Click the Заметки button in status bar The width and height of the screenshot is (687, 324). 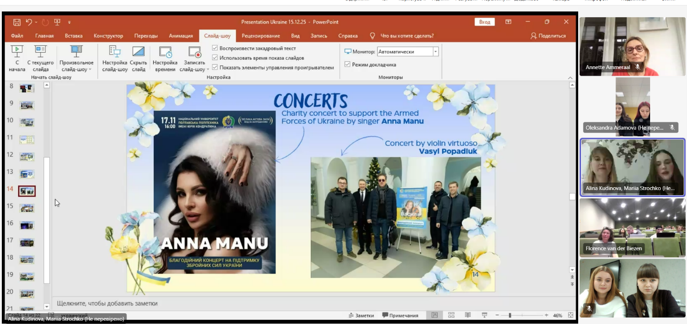click(x=361, y=316)
